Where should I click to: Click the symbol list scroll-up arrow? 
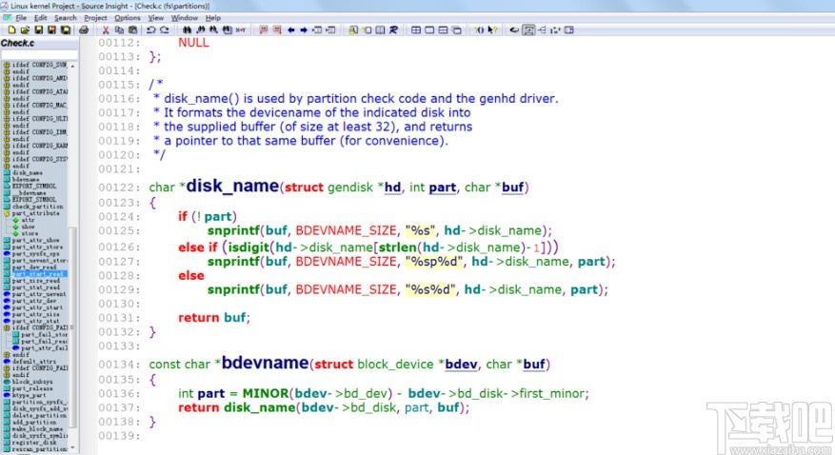[x=73, y=66]
